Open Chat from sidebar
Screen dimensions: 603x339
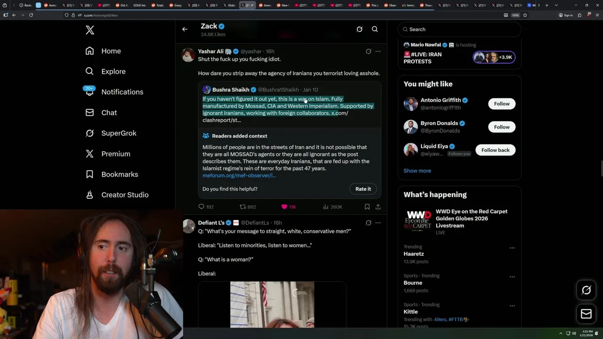point(101,113)
